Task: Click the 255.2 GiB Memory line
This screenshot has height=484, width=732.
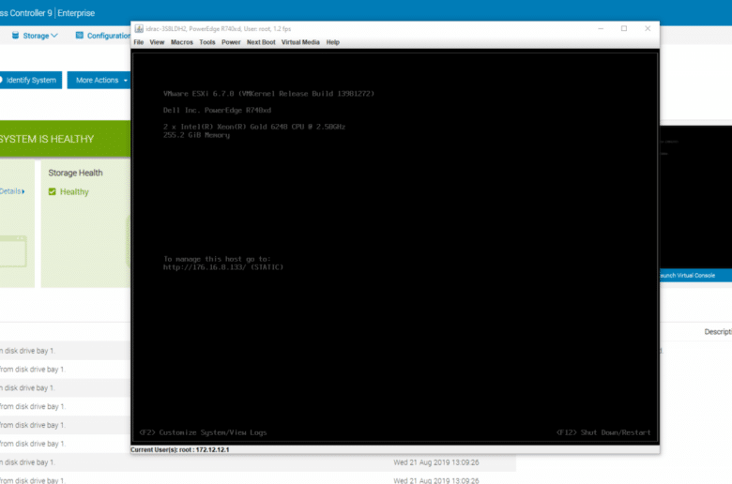Action: click(196, 135)
